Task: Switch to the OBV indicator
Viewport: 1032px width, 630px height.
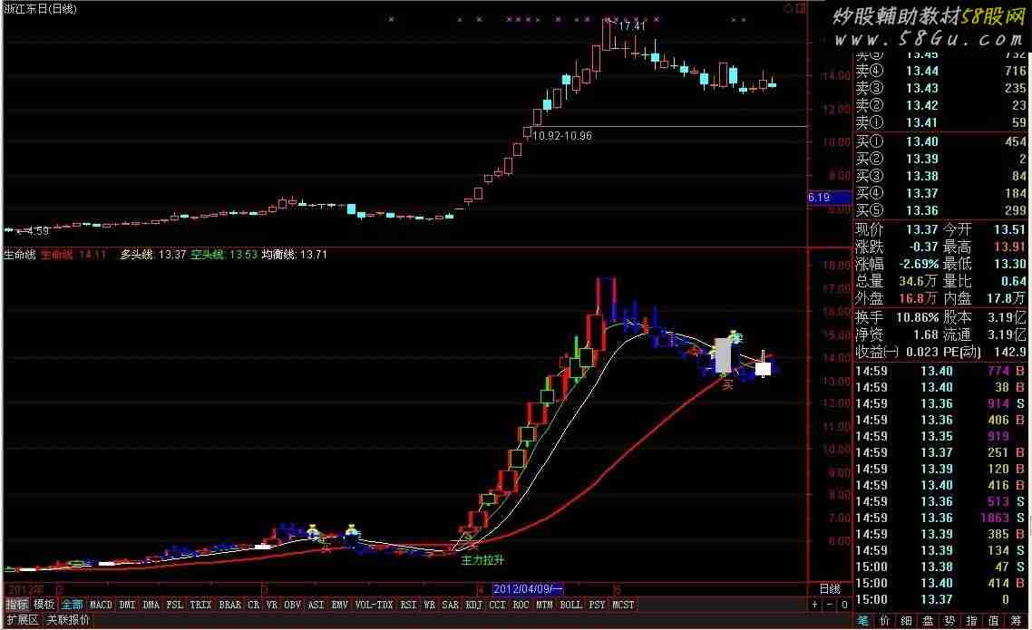Action: pyautogui.click(x=293, y=605)
